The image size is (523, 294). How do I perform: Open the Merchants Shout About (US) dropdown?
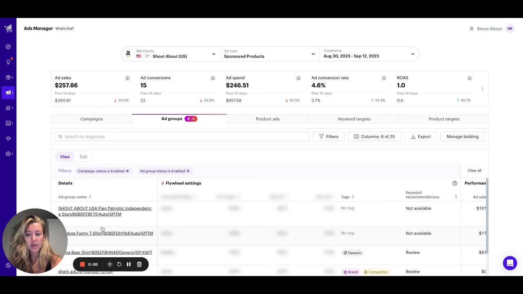[x=170, y=54]
